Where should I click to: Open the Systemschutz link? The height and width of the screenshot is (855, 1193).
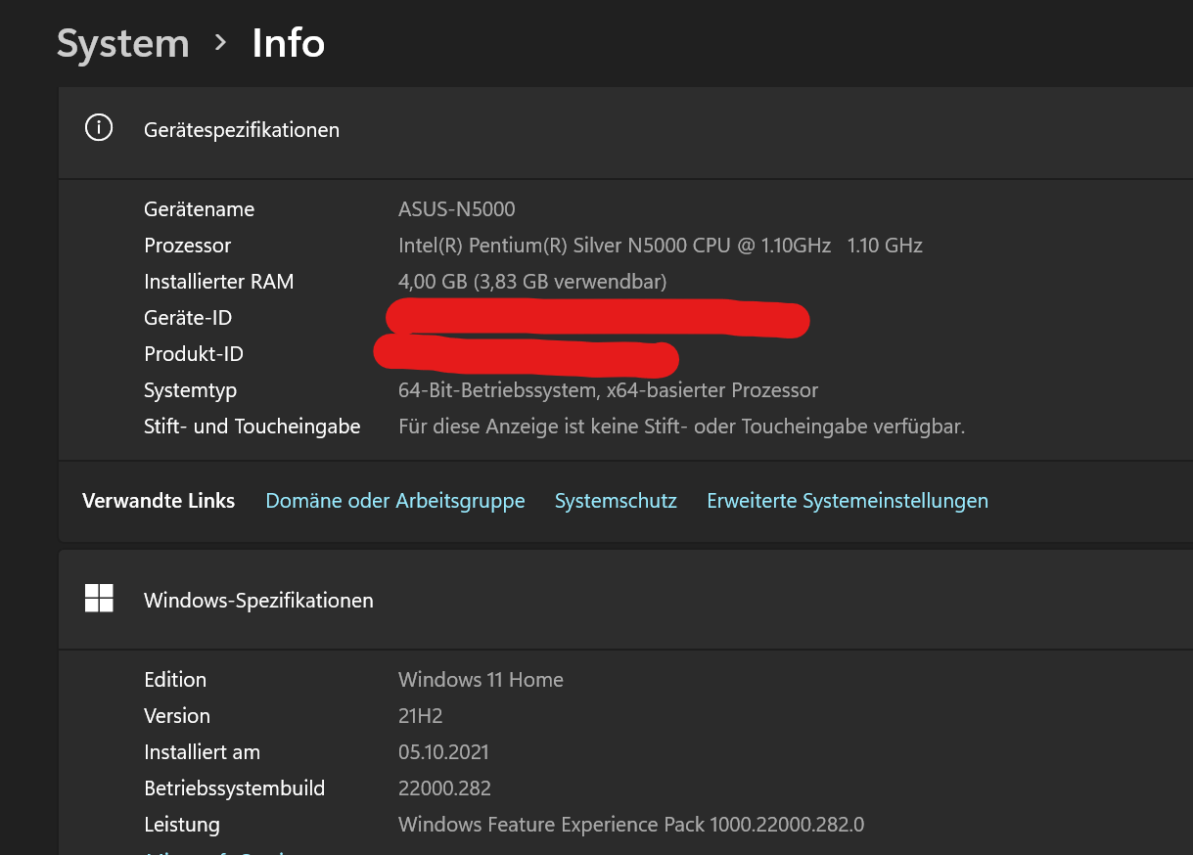point(616,501)
